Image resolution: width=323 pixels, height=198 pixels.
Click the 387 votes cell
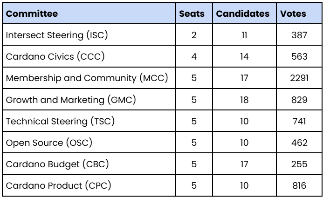299,35
